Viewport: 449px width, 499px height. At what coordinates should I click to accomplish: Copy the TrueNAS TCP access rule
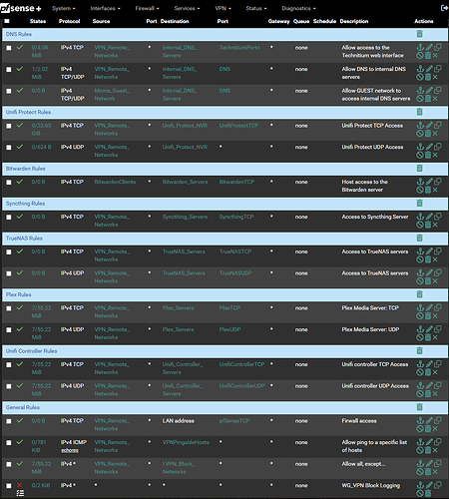tap(438, 251)
